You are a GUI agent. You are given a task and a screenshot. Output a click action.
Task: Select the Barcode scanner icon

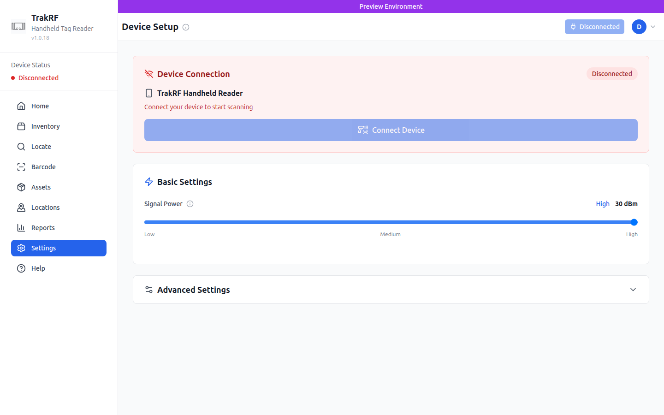tap(21, 166)
